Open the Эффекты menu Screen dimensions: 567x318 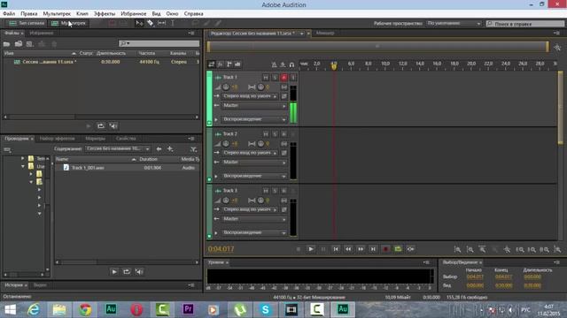coord(105,14)
